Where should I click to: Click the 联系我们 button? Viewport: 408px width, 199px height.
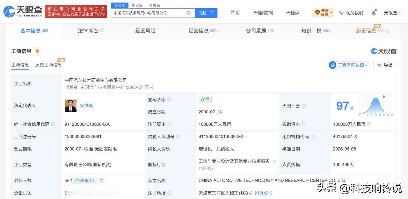point(351,13)
